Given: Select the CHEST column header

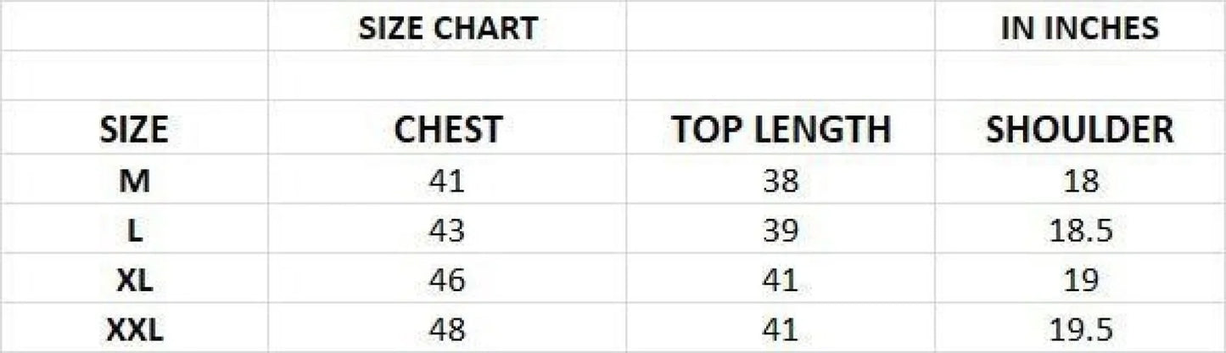Looking at the screenshot, I should [x=447, y=130].
